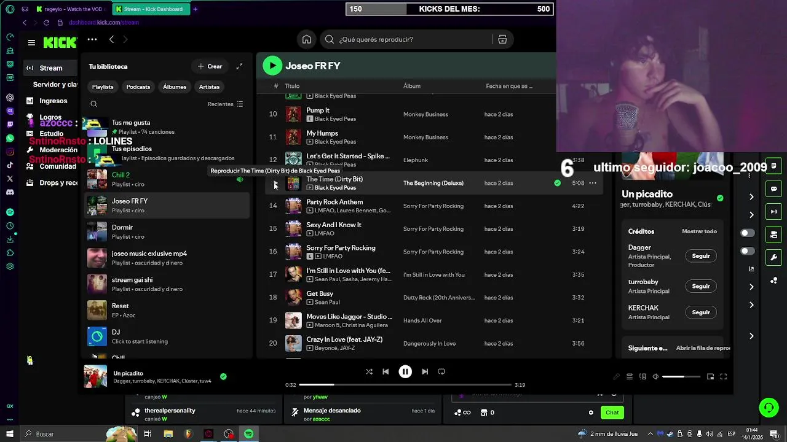Image resolution: width=787 pixels, height=442 pixels.
Task: Go back with the Spotify back arrow
Action: 111,39
